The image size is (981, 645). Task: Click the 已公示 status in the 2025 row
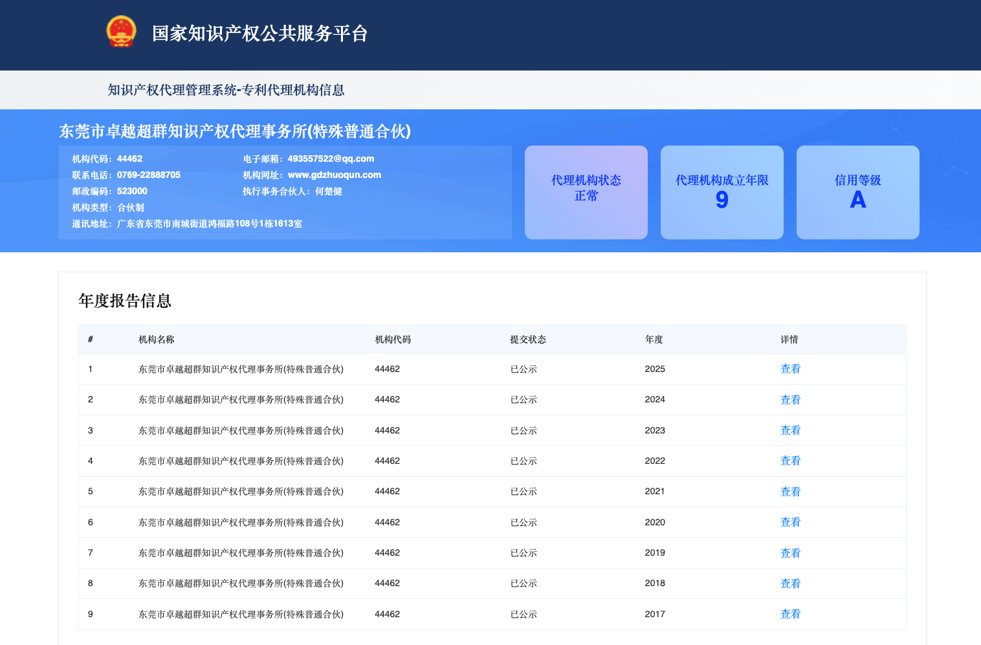pos(524,369)
